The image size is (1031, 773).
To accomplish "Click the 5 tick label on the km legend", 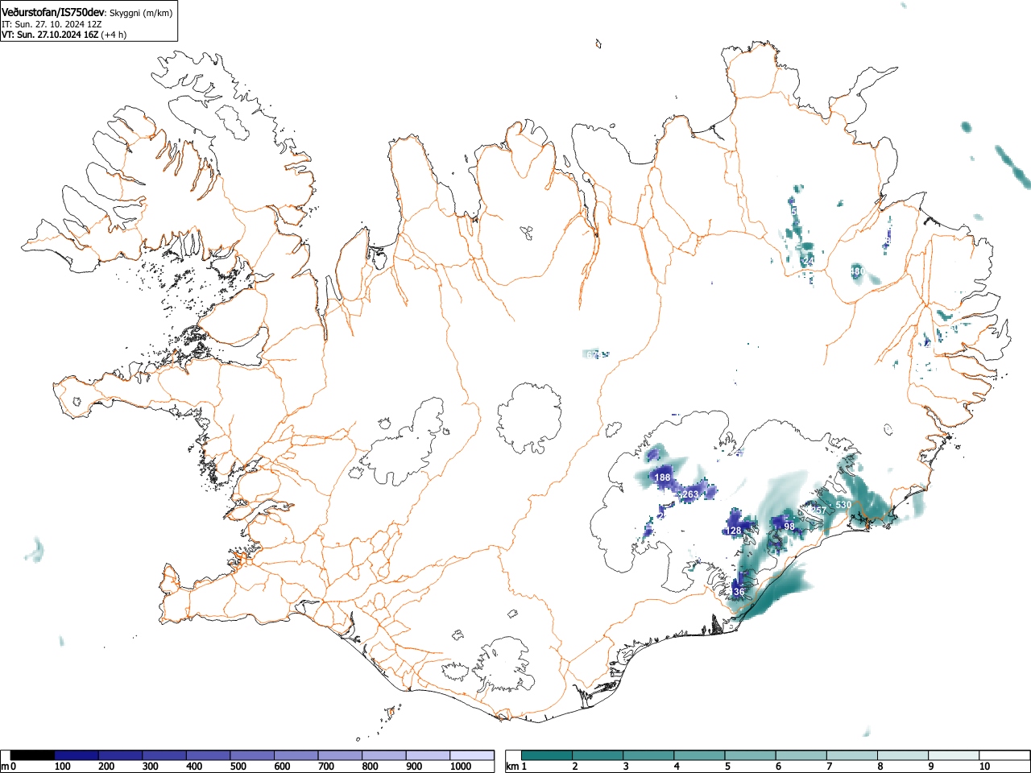I will [x=727, y=767].
